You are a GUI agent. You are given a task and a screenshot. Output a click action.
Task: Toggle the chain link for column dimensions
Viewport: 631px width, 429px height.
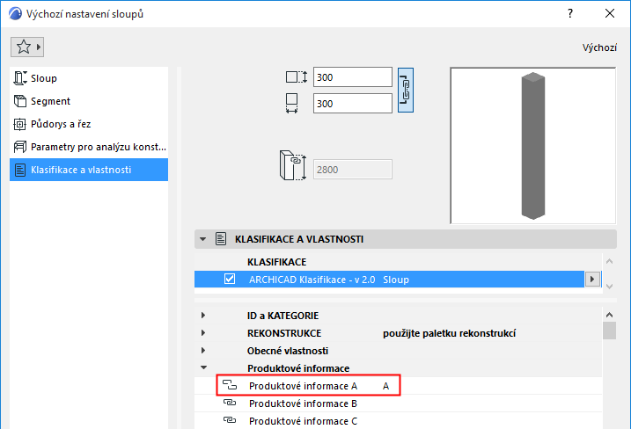tap(406, 90)
